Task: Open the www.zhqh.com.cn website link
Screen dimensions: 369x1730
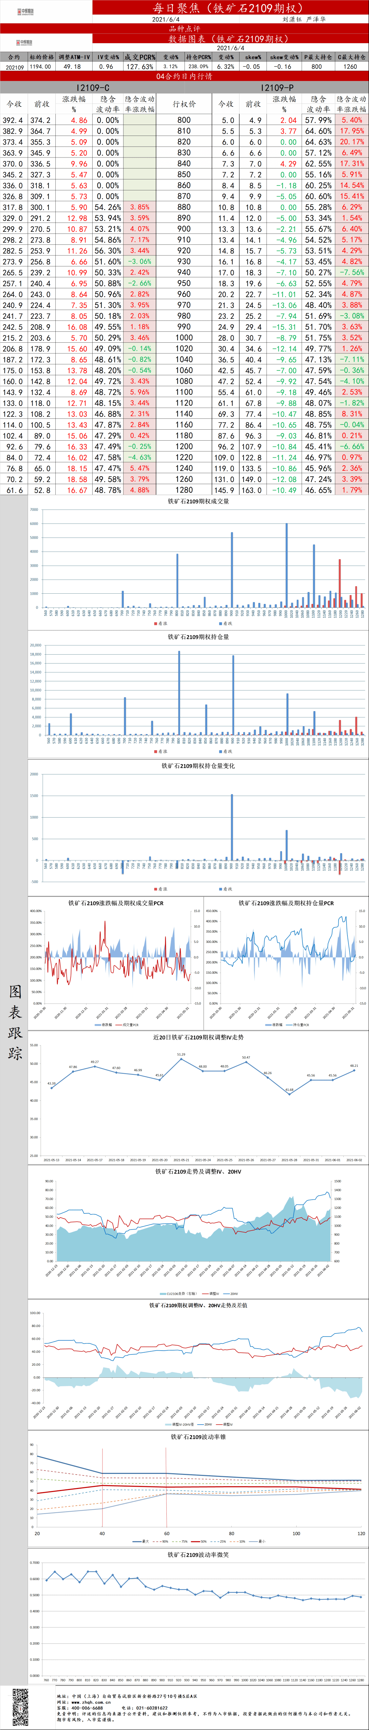Action: click(x=91, y=1703)
